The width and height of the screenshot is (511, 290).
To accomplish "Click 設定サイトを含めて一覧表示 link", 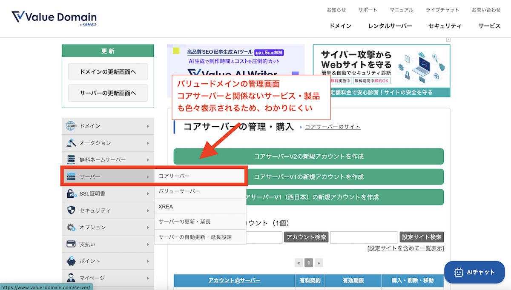I will (405, 248).
